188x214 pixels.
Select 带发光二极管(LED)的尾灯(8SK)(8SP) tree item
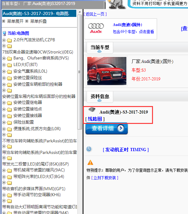click(35, 164)
